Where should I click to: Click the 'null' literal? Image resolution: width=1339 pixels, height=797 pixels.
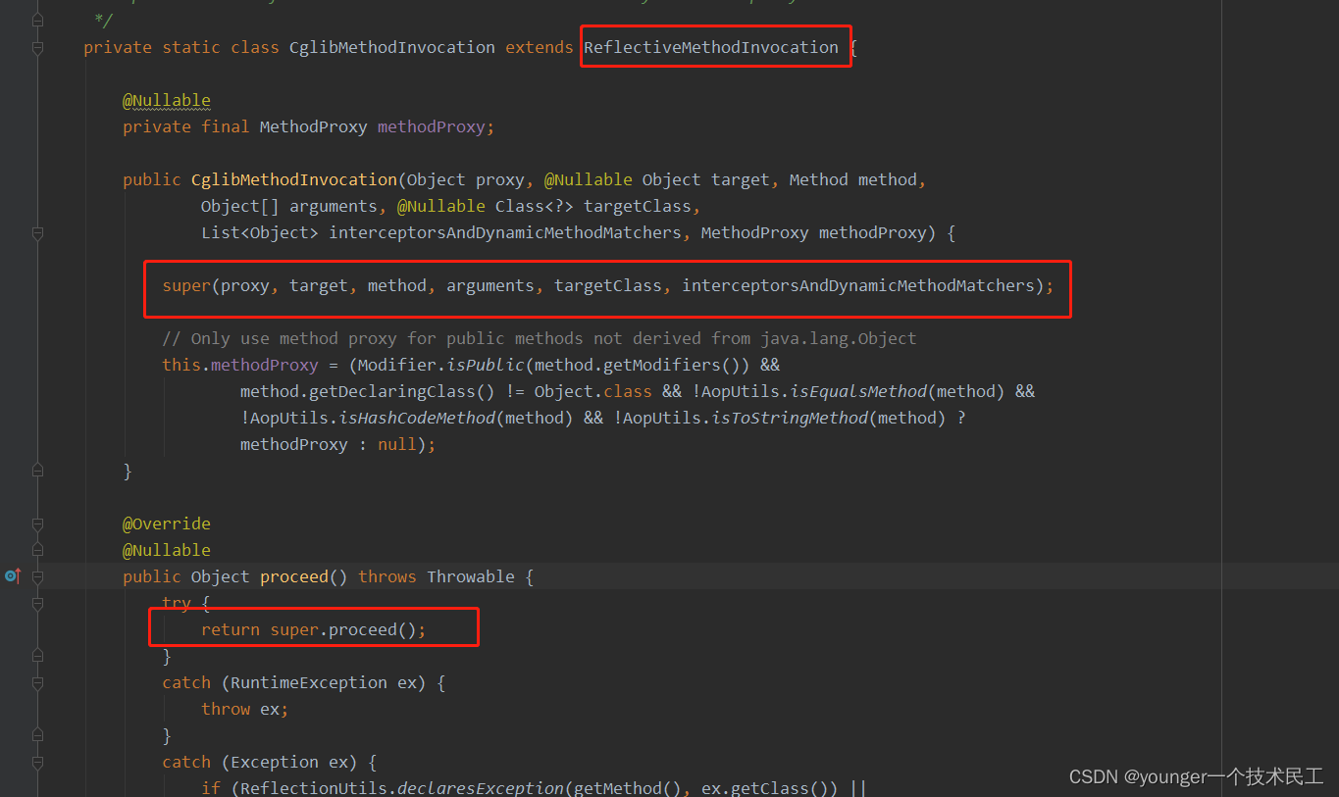(397, 444)
